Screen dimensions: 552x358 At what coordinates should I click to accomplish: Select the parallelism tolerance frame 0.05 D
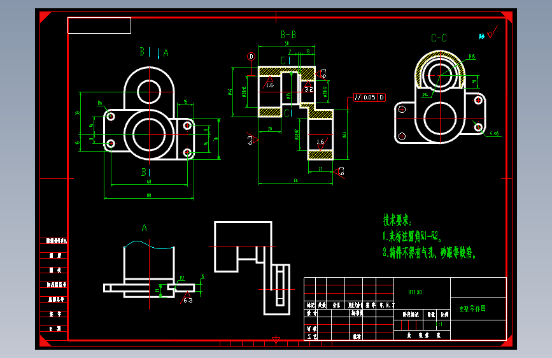tap(370, 97)
